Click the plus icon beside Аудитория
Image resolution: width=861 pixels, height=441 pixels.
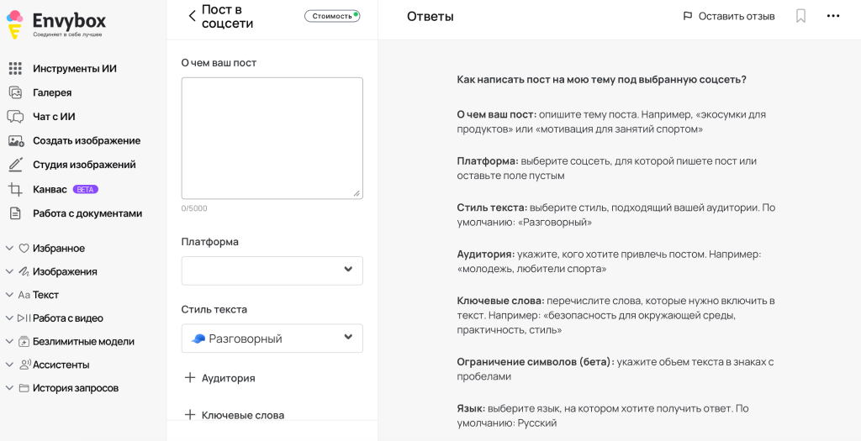[x=190, y=377]
